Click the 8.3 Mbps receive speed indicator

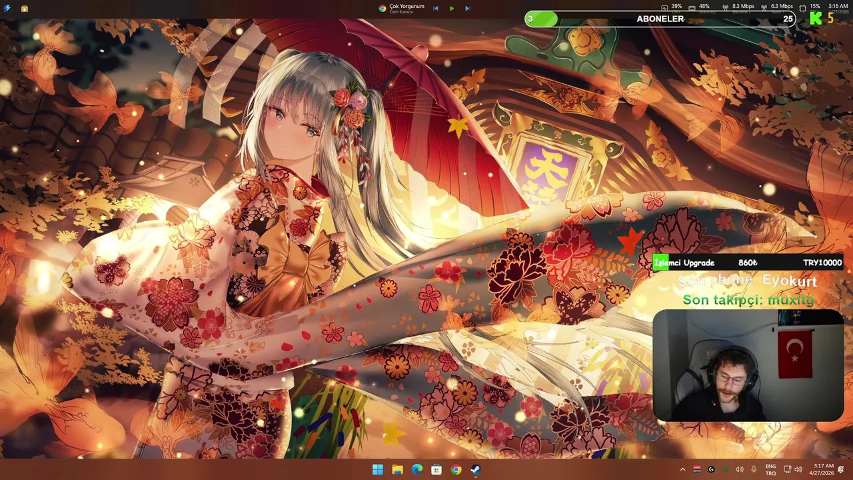click(x=738, y=8)
